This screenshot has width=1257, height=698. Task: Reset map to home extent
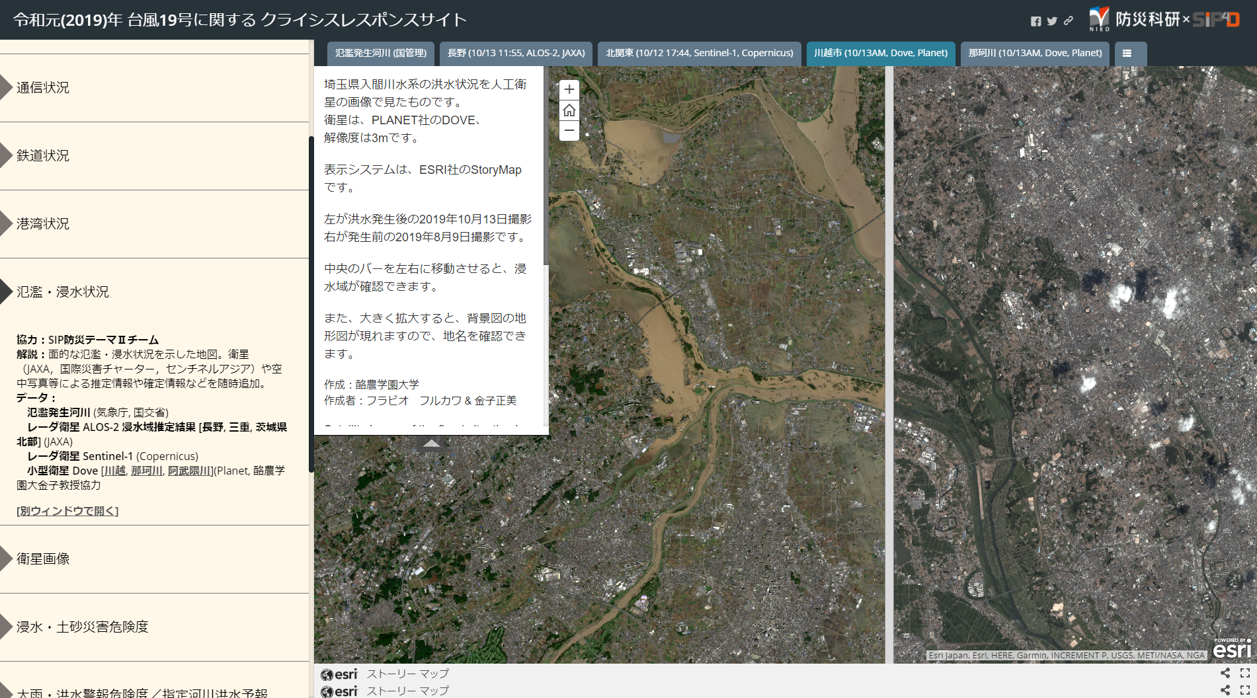click(569, 110)
